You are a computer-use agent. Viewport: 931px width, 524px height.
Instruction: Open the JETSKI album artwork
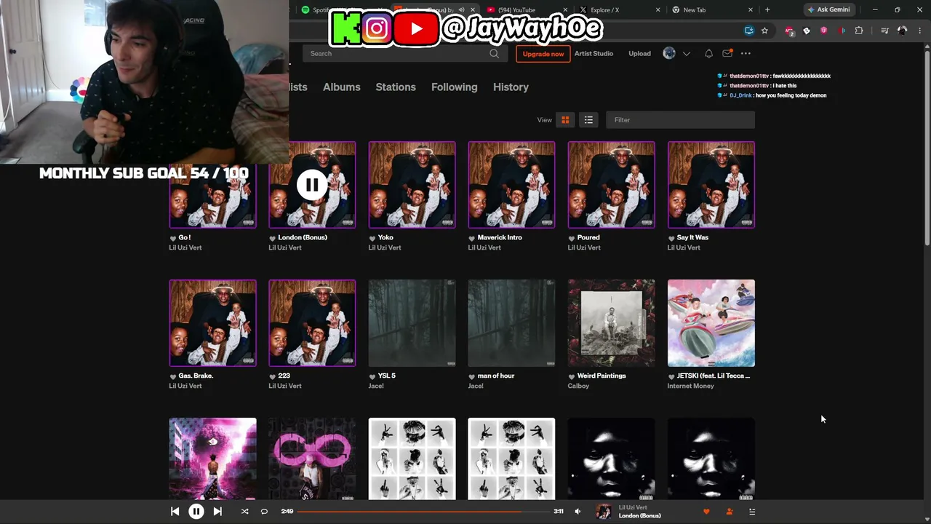711,323
